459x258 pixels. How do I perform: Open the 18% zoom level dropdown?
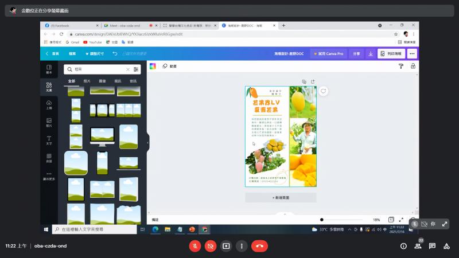coord(376,220)
